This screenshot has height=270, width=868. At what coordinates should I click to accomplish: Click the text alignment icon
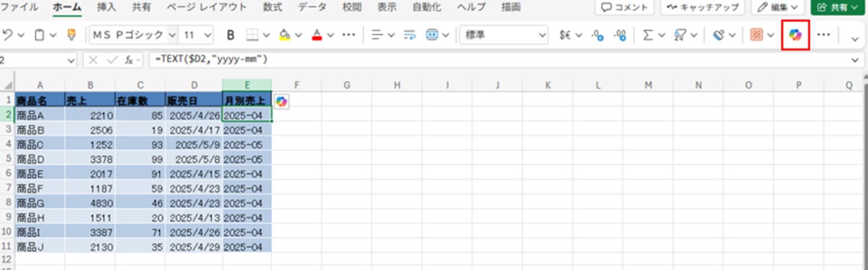[x=377, y=35]
